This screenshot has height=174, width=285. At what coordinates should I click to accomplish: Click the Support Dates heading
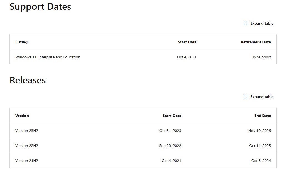pyautogui.click(x=40, y=7)
